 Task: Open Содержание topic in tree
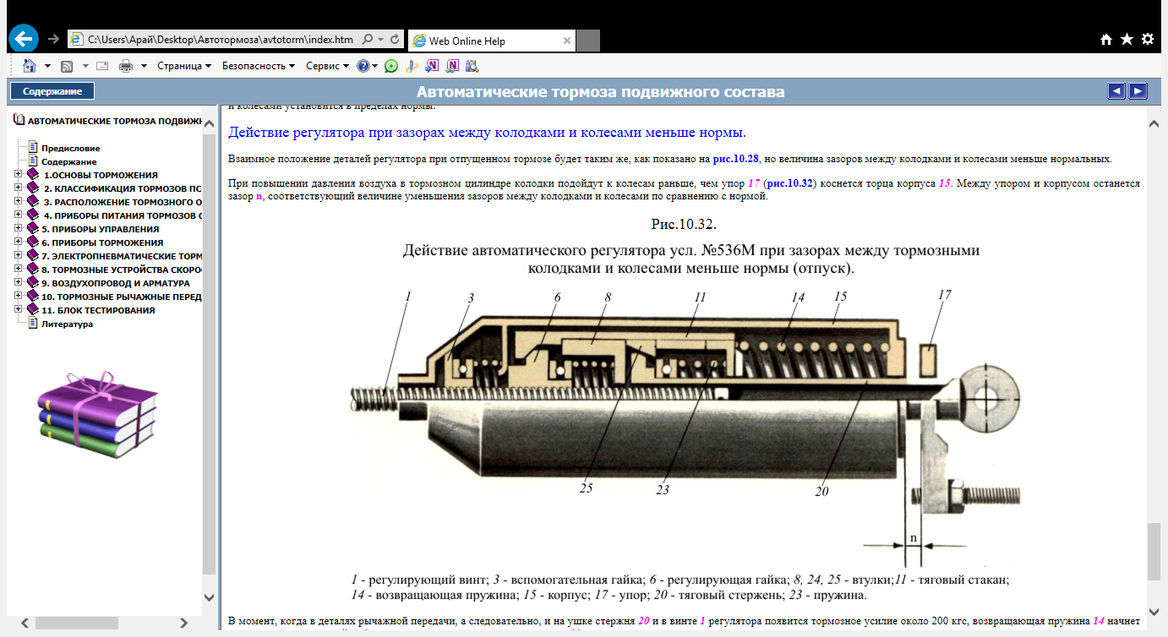click(68, 161)
